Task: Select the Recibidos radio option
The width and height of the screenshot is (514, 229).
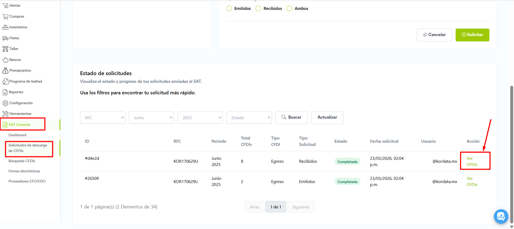Action: coord(258,9)
